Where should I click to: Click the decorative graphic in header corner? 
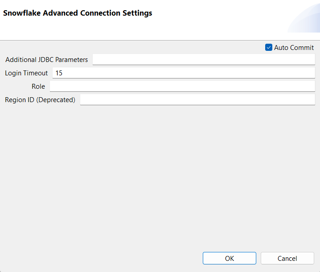point(305,20)
